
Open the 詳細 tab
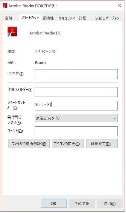pyautogui.click(x=83, y=18)
